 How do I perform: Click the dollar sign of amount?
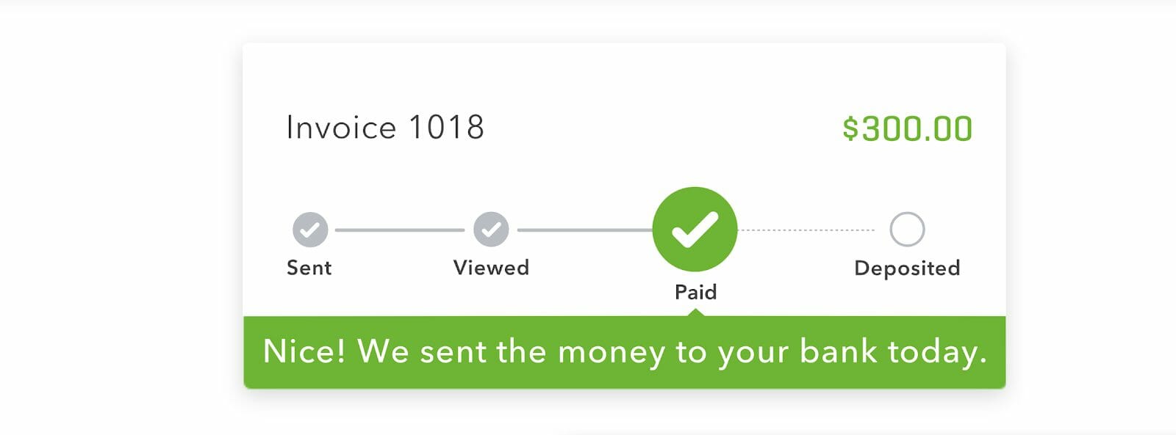pyautogui.click(x=850, y=129)
